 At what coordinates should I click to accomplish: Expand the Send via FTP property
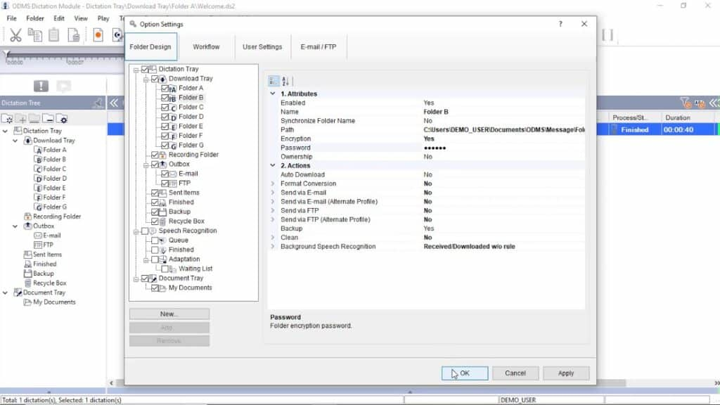(x=273, y=210)
